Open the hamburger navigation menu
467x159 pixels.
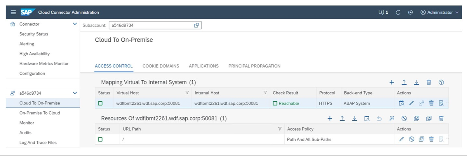13,12
